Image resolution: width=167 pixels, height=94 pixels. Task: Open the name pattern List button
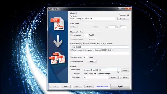[125, 70]
